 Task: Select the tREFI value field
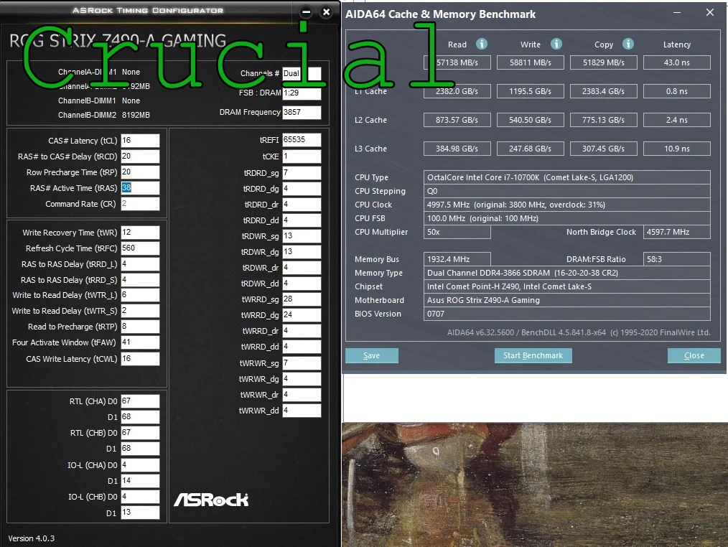point(302,140)
